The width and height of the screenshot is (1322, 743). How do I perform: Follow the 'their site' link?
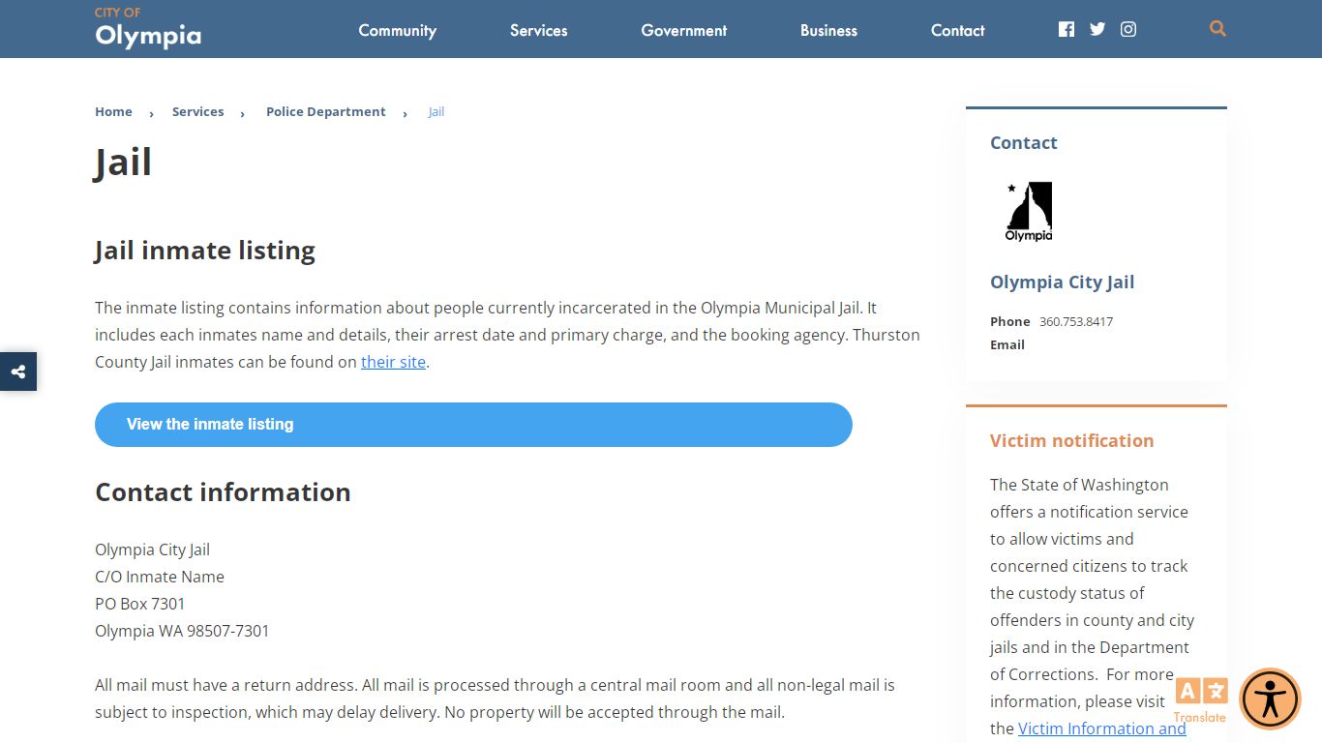click(393, 362)
